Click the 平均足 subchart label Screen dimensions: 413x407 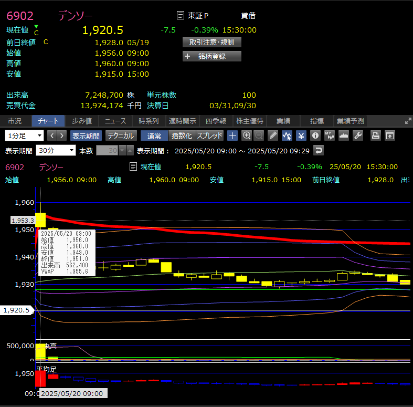(x=46, y=369)
